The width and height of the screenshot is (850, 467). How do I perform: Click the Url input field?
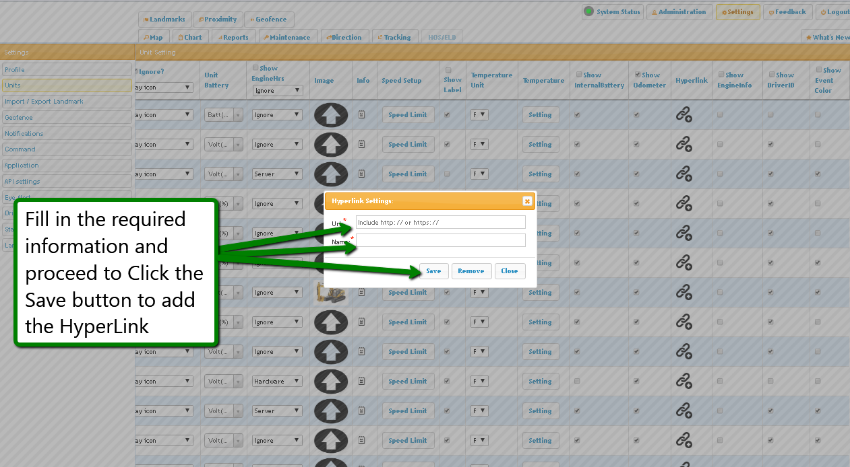[x=440, y=222]
